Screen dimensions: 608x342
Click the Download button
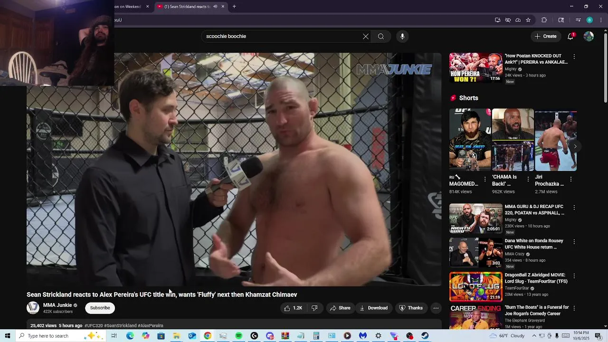(373, 308)
